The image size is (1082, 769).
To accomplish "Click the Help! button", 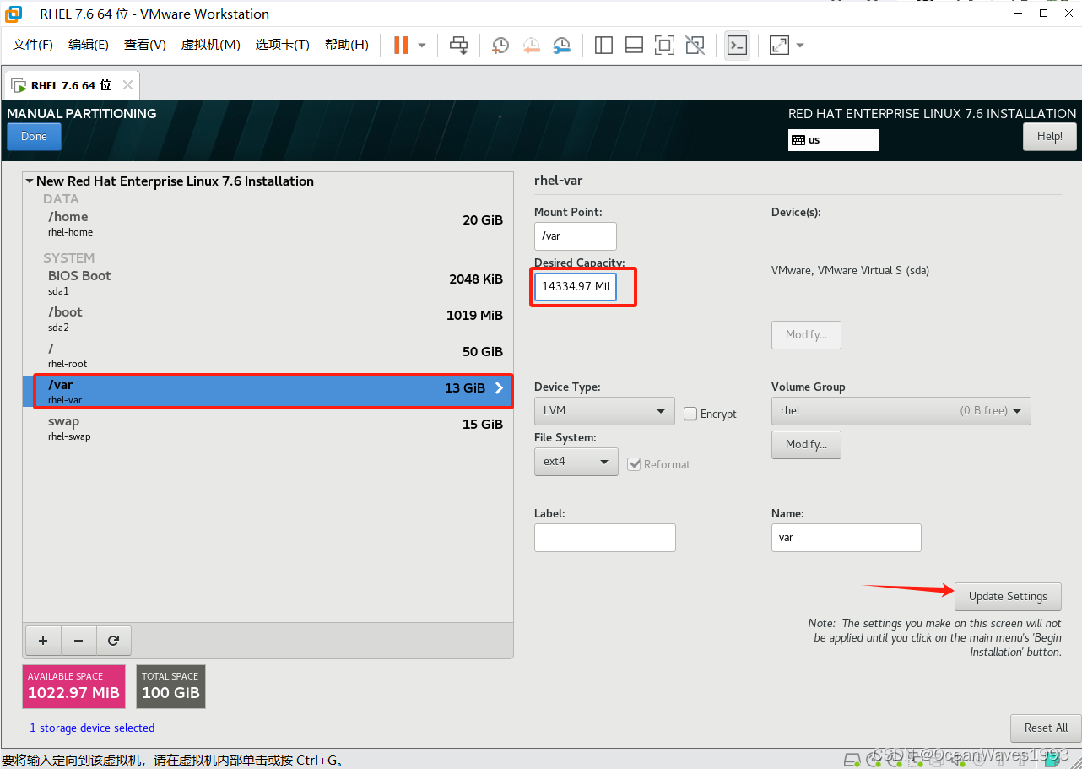I will click(x=1050, y=136).
